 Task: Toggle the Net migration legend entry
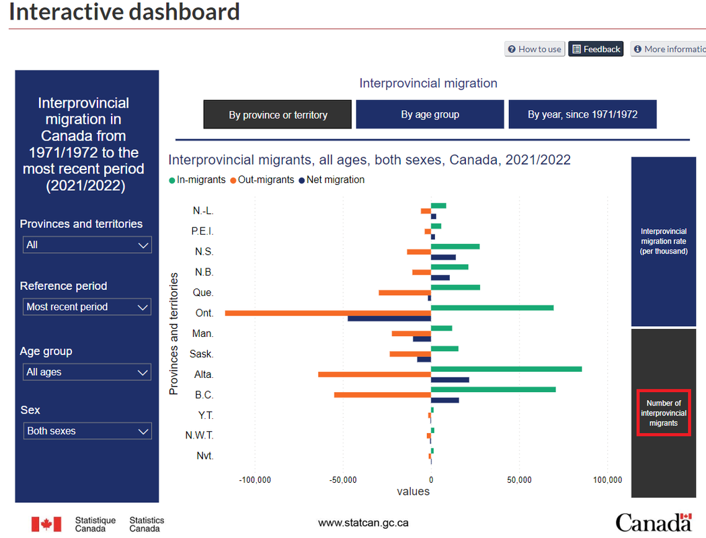[332, 180]
